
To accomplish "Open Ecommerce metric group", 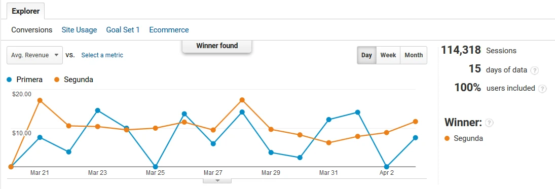I will pyautogui.click(x=169, y=30).
